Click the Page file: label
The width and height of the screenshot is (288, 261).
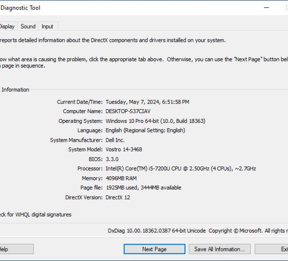(x=91, y=188)
